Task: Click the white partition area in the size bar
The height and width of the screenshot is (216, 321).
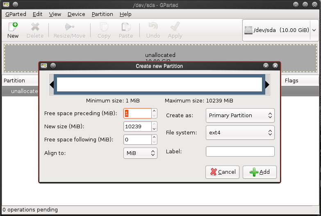Action: point(159,84)
